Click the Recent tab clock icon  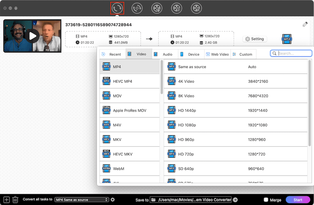click(x=103, y=54)
